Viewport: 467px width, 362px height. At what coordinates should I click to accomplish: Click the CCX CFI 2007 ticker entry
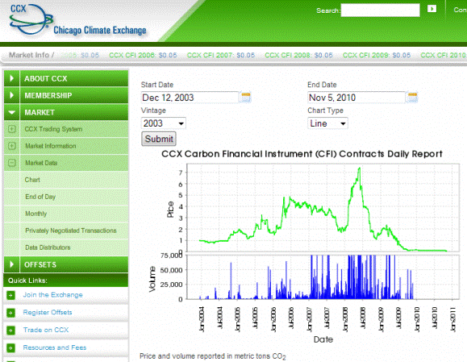(x=221, y=56)
